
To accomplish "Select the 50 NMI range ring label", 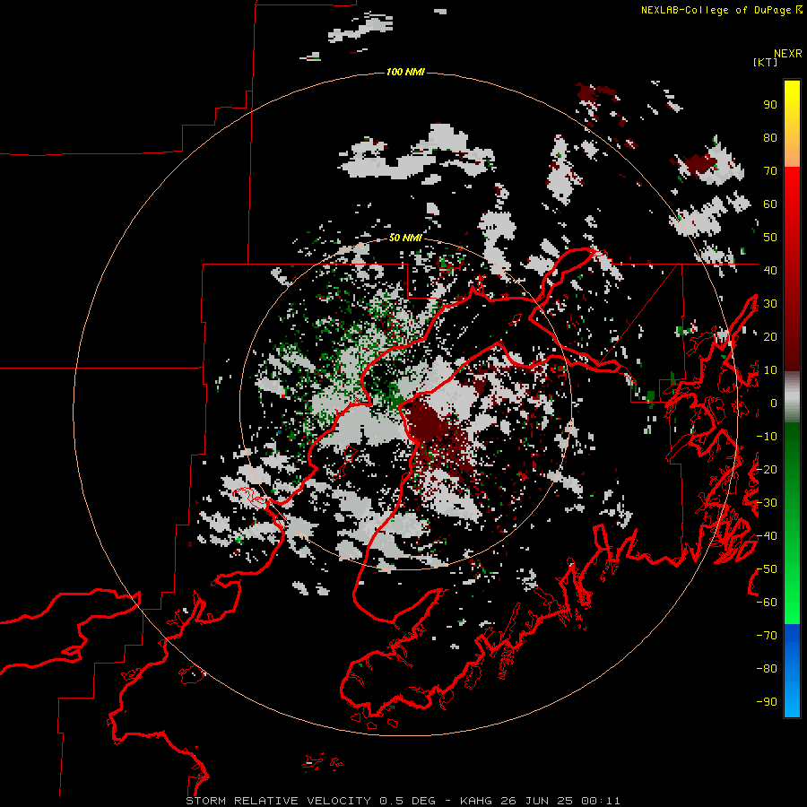I will pos(405,238).
